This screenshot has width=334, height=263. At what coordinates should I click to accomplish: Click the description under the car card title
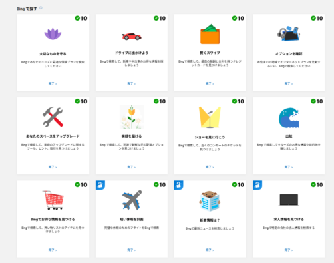132,63
